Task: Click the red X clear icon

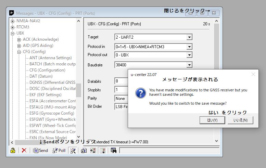Action: click(24, 150)
